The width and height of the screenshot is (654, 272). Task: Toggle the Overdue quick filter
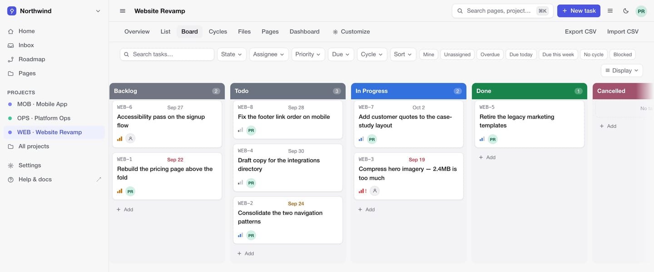(490, 54)
